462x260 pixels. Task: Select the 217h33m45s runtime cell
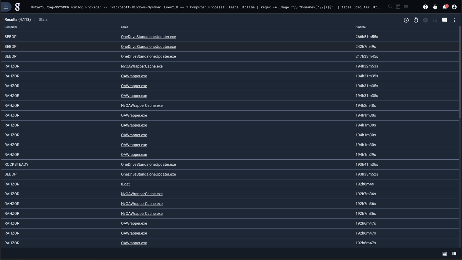tap(367, 56)
